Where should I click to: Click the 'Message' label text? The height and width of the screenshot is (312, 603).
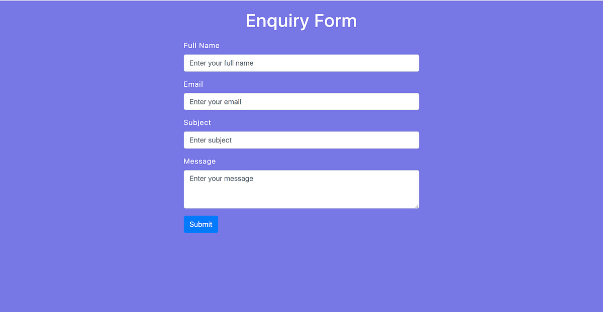(199, 161)
